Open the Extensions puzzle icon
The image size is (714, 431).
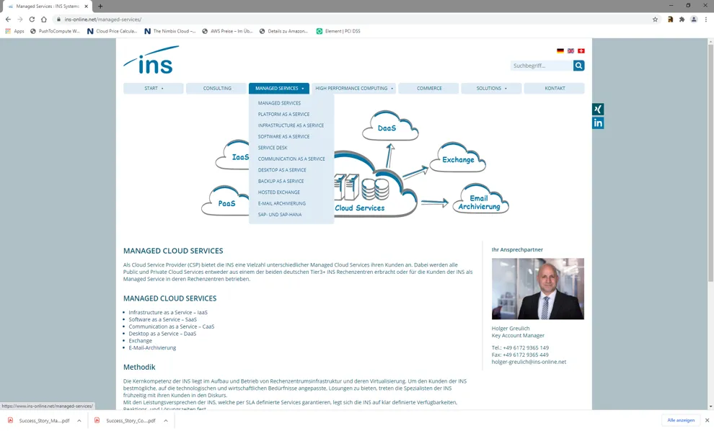pyautogui.click(x=682, y=19)
